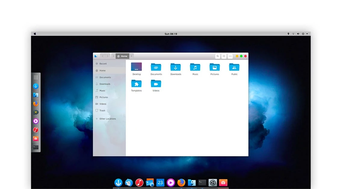Viewport: 361px width, 189px height.
Task: Open the app grid from the left panel
Action: (x=35, y=77)
